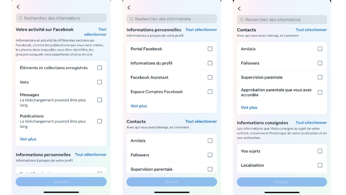Tap the back arrow on the left screen
This screenshot has width=346, height=195.
click(18, 7)
